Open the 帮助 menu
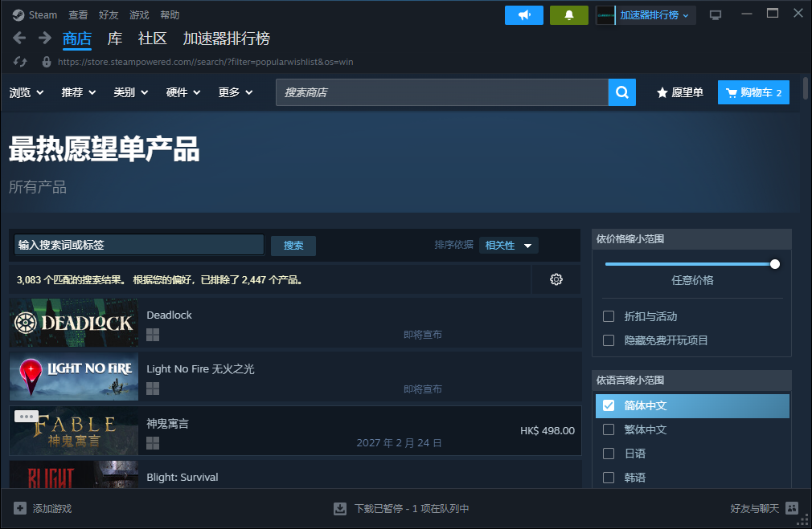Viewport: 812px width, 529px height. [170, 15]
